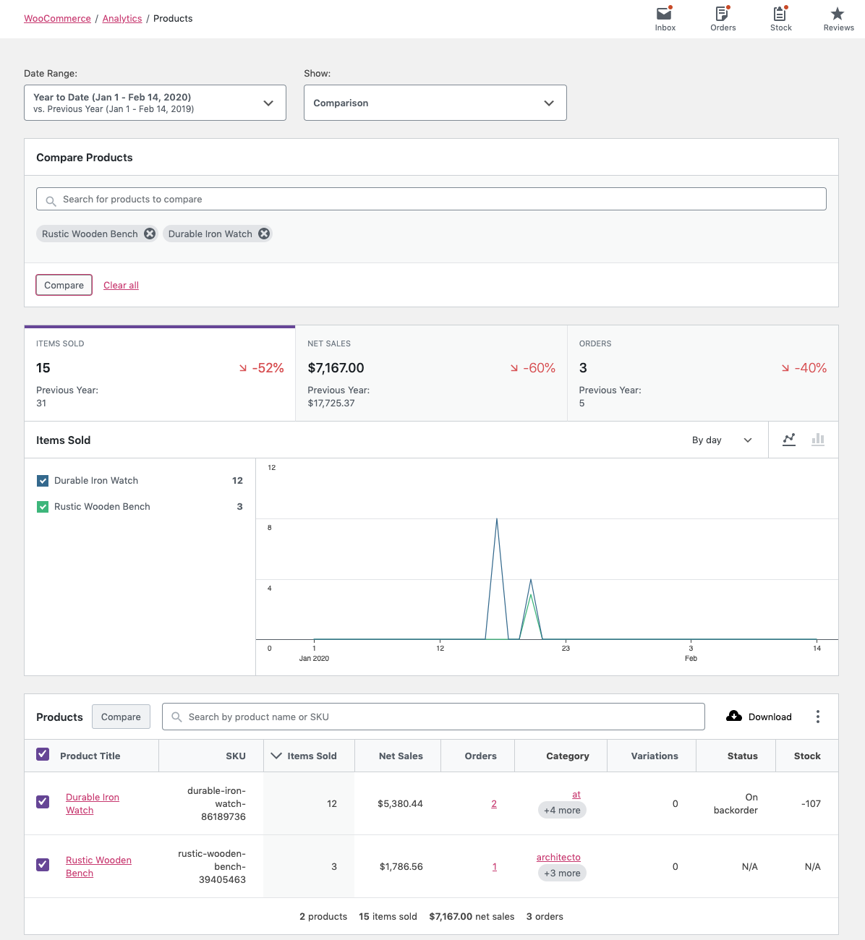The height and width of the screenshot is (940, 865).
Task: Click the Reviews star icon
Action: pos(837,14)
